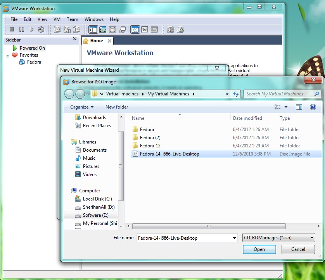Click the Power Off (stop) toolbar icon
This screenshot has width=325, height=280.
[x=12, y=29]
